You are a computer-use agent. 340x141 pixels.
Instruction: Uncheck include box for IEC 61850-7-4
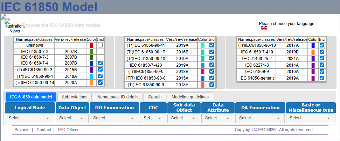(100, 63)
